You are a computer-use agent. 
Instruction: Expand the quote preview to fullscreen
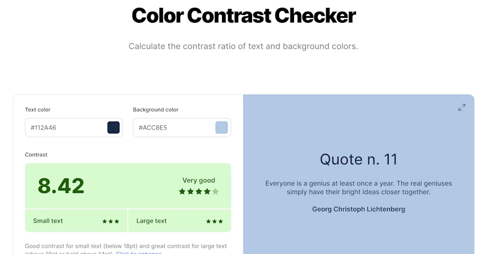coord(461,107)
